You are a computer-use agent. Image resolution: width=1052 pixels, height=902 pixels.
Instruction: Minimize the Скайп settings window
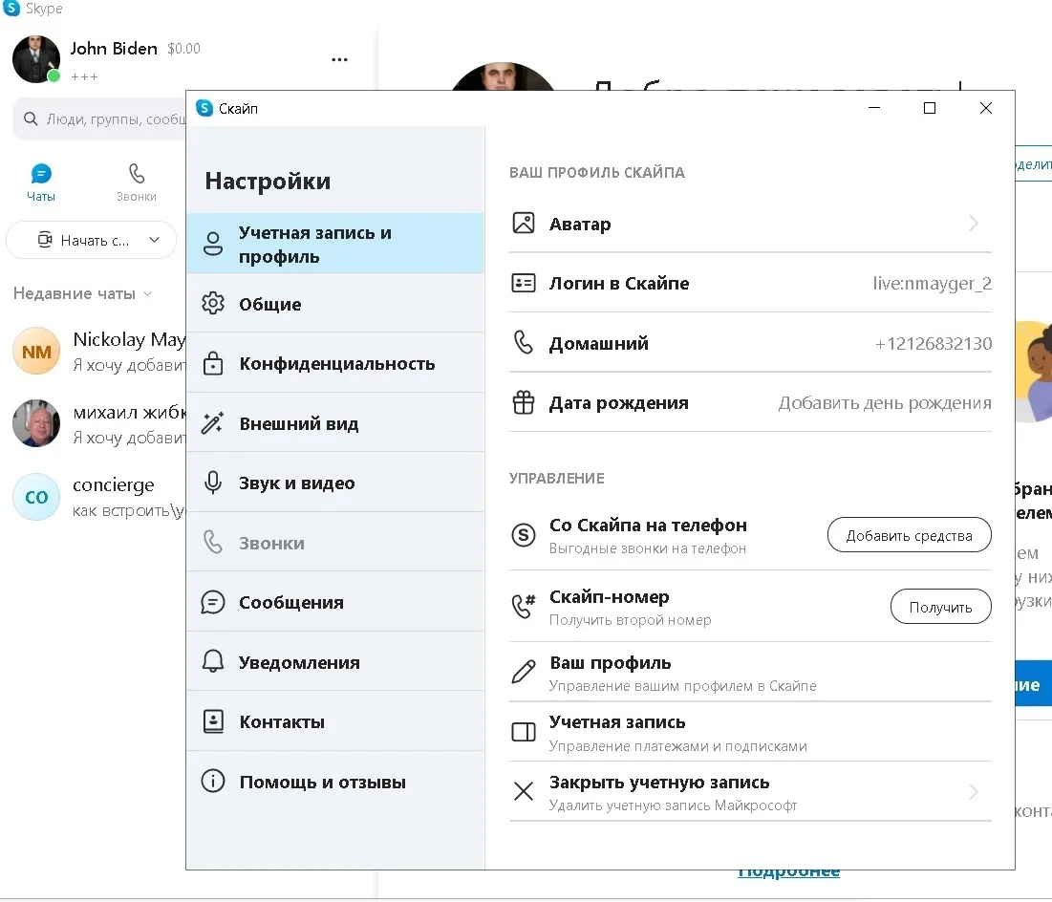click(873, 108)
